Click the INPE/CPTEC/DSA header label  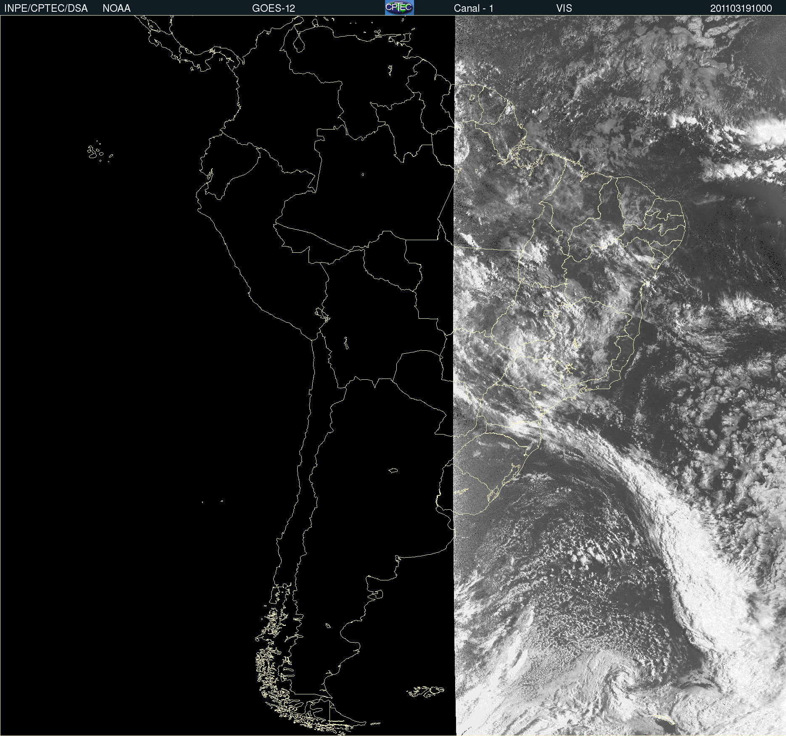46,8
